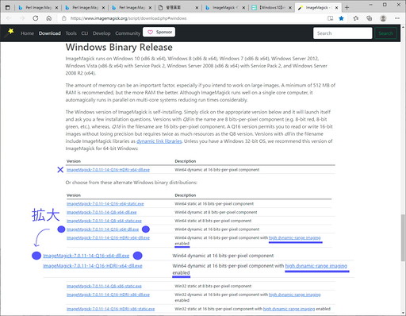The width and height of the screenshot is (406, 316).
Task: Click the heart icon on the Sponsor button
Action: pos(150,32)
